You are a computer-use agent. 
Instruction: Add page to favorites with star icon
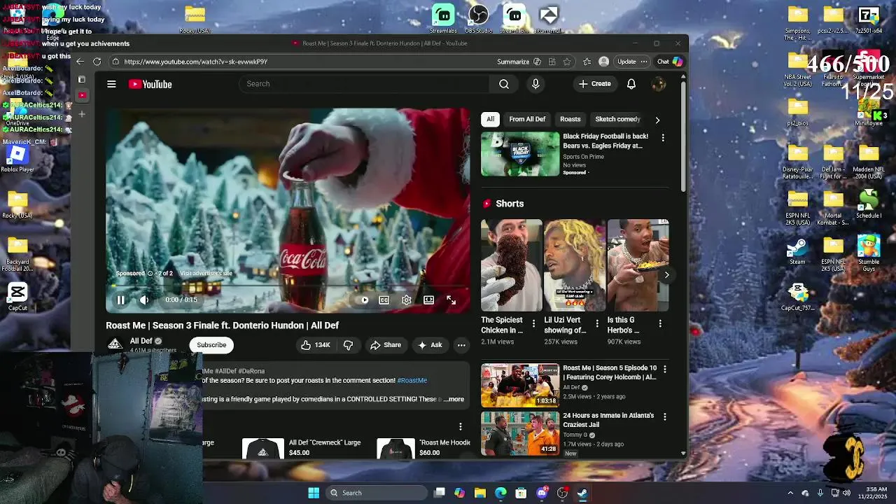567,62
